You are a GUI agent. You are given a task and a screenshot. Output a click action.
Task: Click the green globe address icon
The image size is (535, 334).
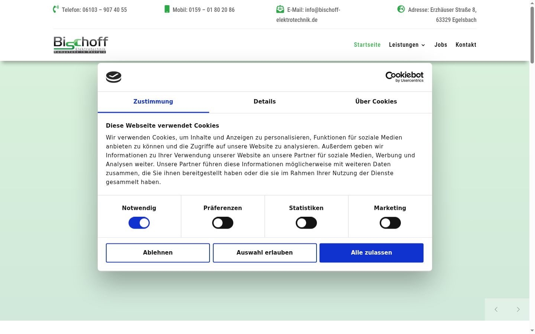[401, 9]
